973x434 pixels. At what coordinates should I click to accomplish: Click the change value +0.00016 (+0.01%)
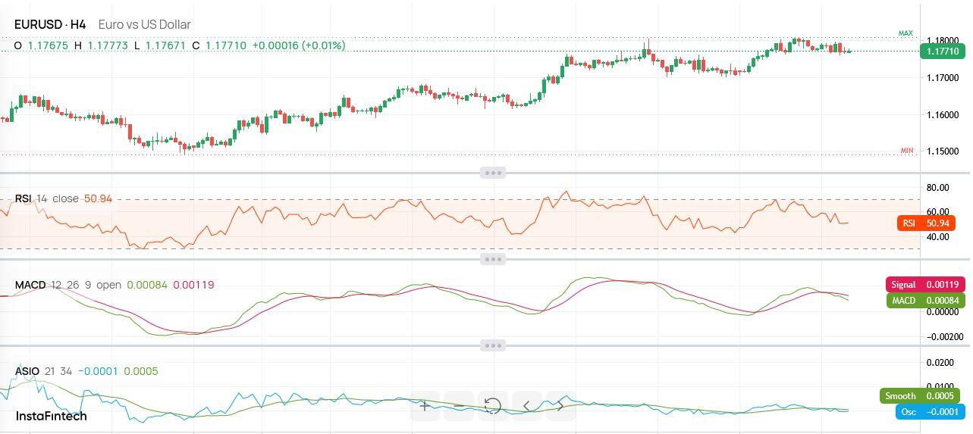pyautogui.click(x=299, y=45)
